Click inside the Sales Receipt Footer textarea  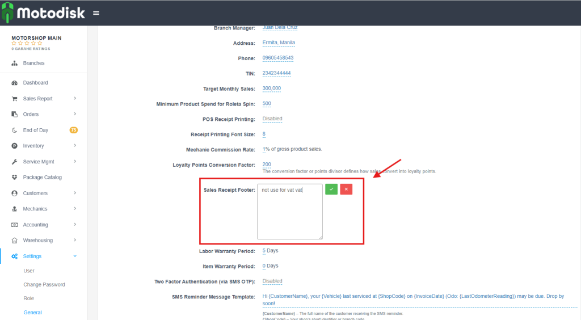click(x=289, y=216)
